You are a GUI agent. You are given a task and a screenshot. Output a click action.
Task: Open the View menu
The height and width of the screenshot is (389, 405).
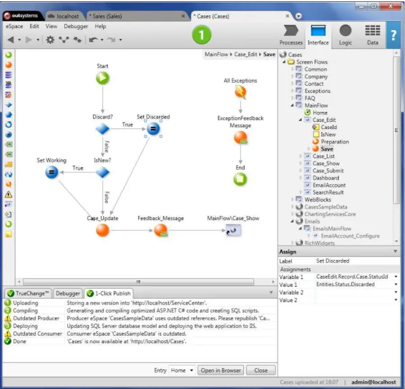click(x=52, y=26)
